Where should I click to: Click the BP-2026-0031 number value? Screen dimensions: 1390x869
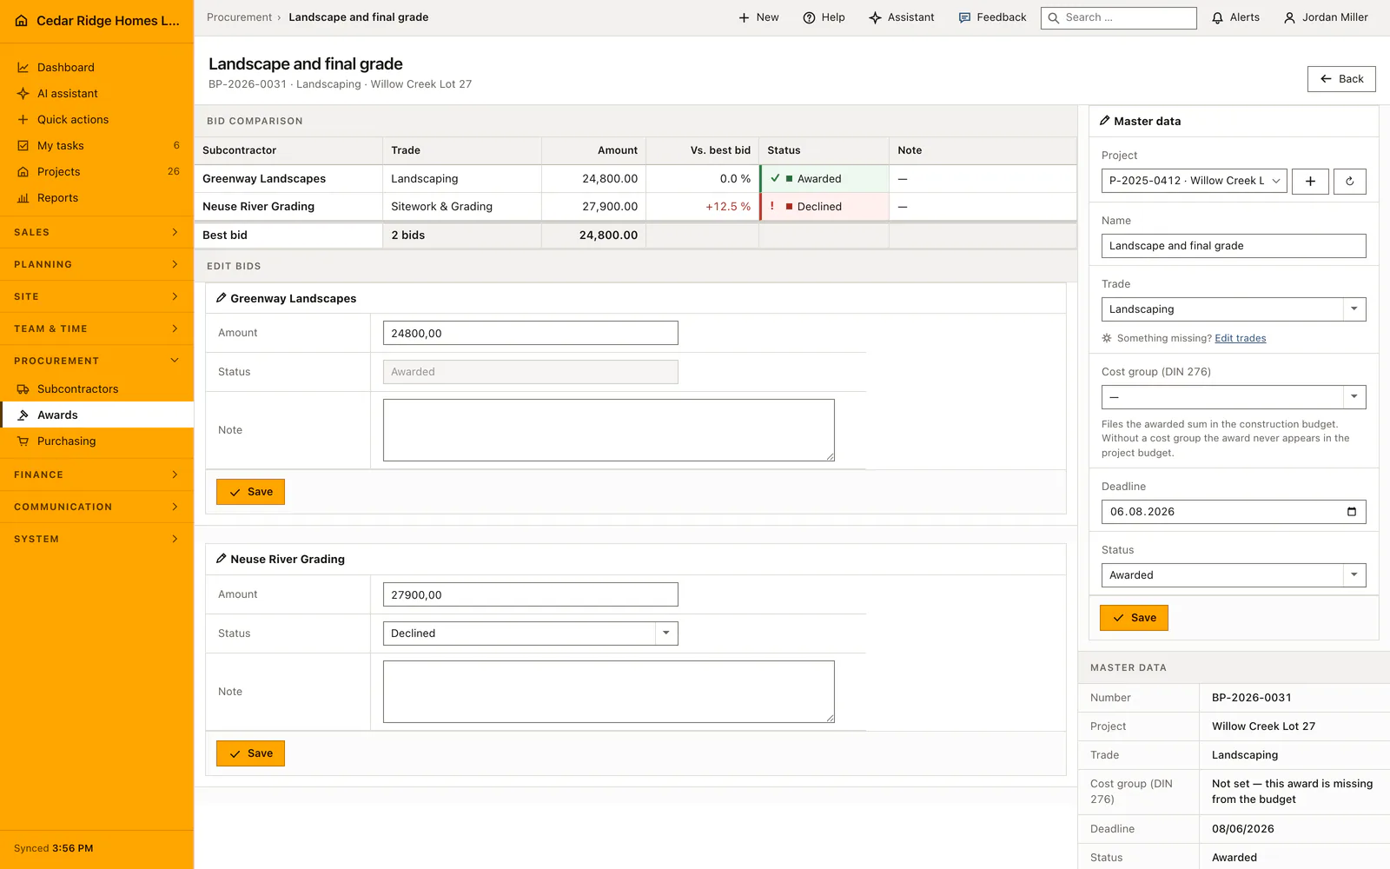pos(1251,698)
